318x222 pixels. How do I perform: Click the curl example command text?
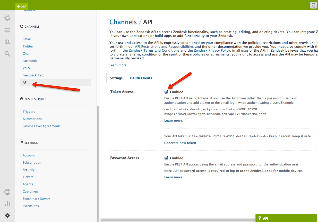(x=215, y=112)
